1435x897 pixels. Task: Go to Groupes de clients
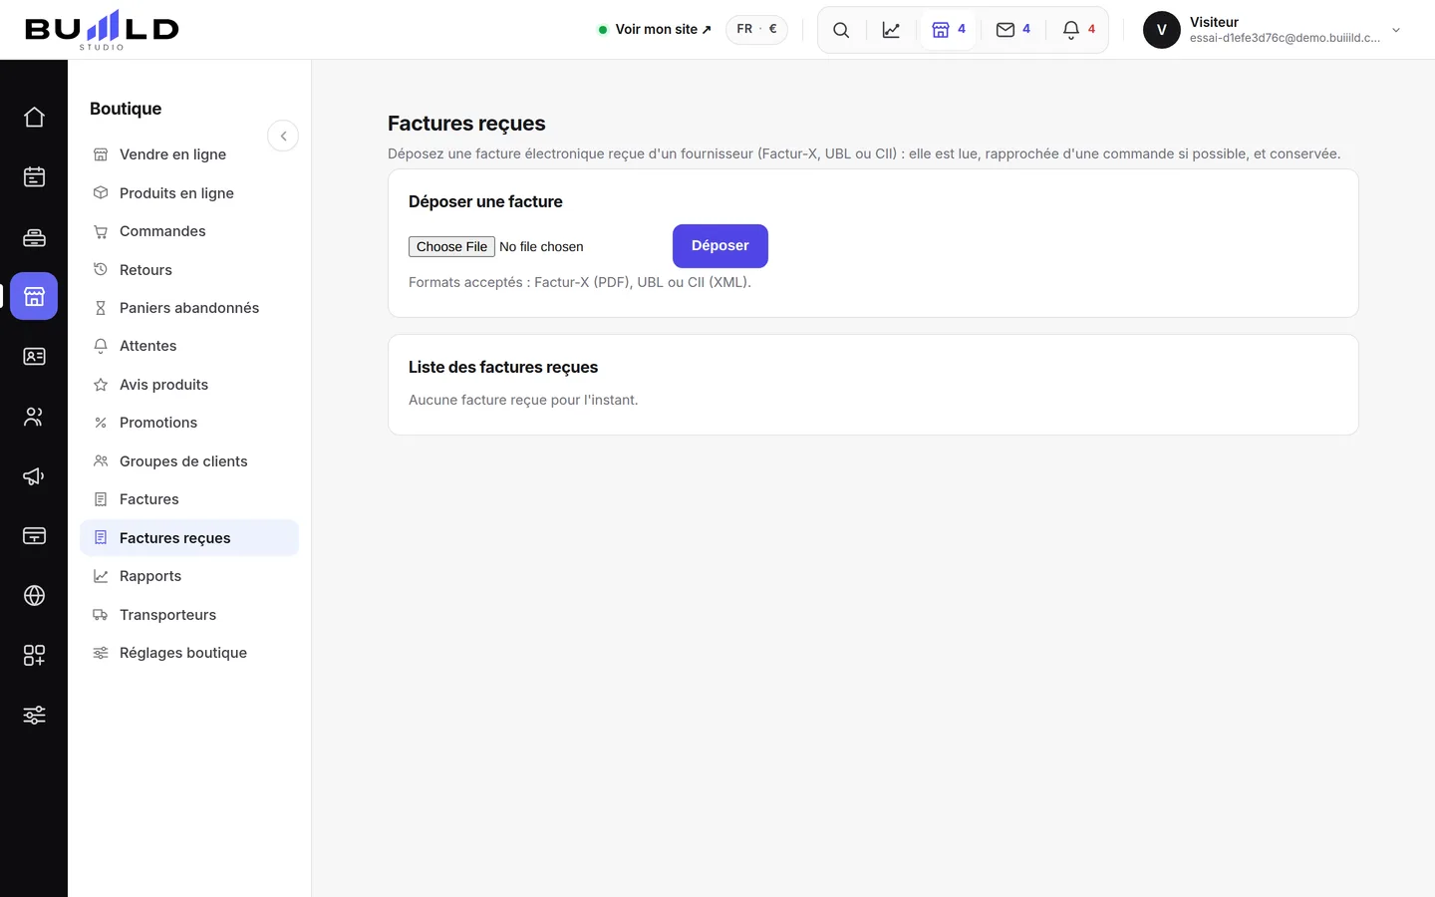point(188,461)
